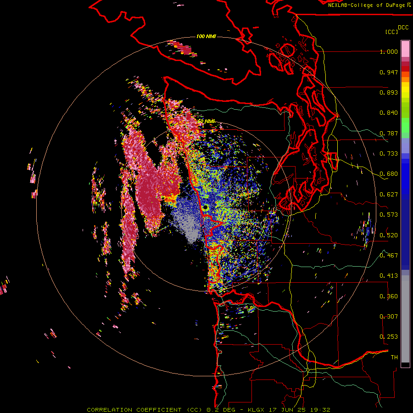Select the 0.467 scale value

(389, 255)
